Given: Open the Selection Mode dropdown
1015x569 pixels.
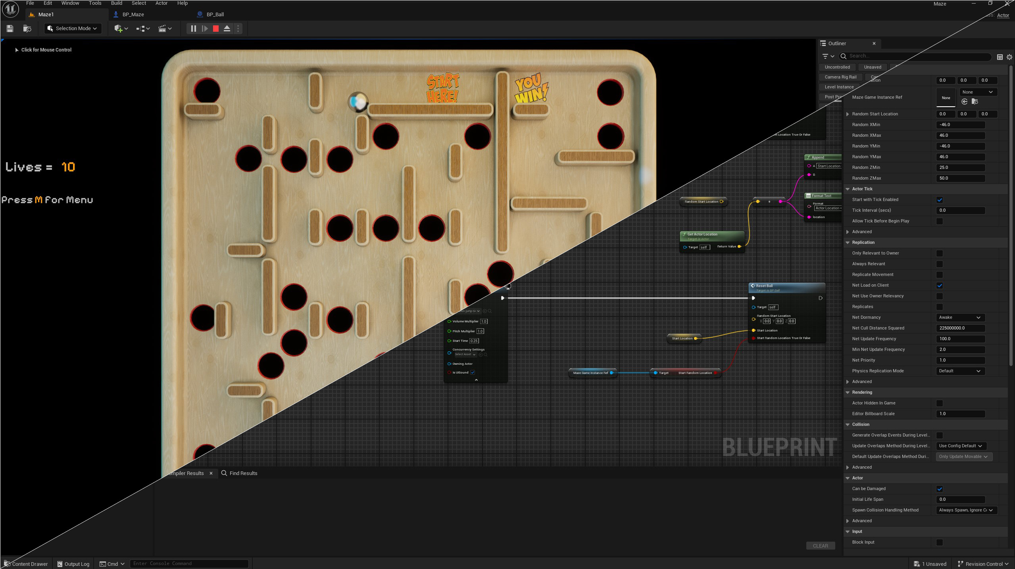Looking at the screenshot, I should coord(73,29).
